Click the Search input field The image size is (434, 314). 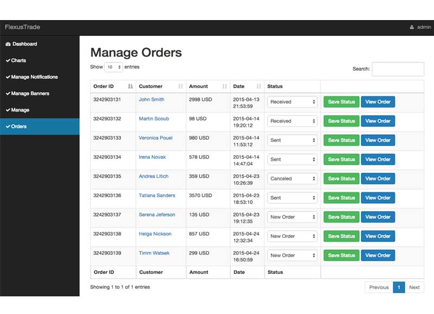[398, 69]
